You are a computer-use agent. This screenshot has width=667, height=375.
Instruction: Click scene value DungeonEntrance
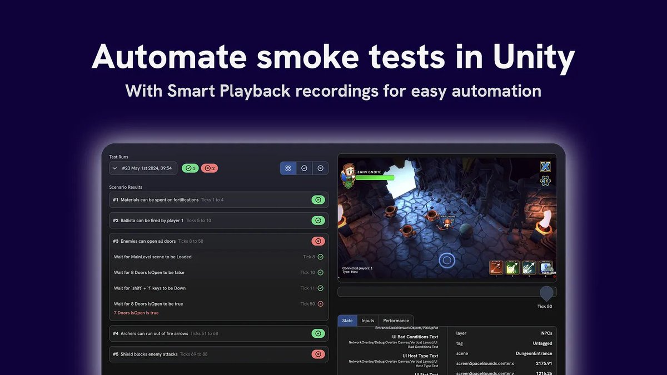click(534, 353)
